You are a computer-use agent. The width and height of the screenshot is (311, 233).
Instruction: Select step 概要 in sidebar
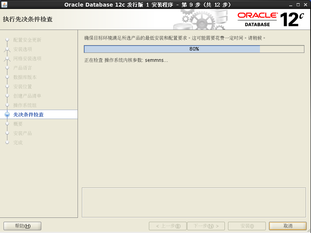[x=18, y=124]
